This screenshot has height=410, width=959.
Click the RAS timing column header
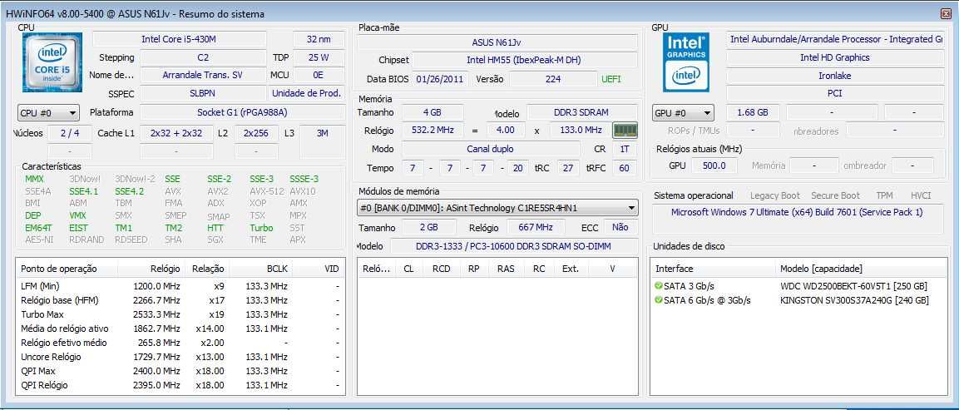tap(506, 269)
